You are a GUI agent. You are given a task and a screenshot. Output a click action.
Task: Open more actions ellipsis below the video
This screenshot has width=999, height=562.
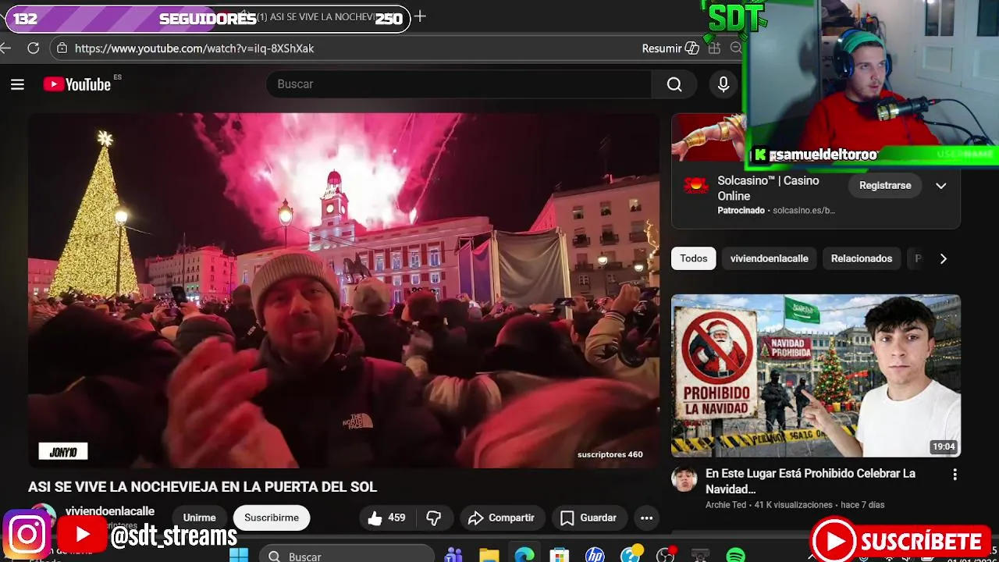tap(646, 518)
